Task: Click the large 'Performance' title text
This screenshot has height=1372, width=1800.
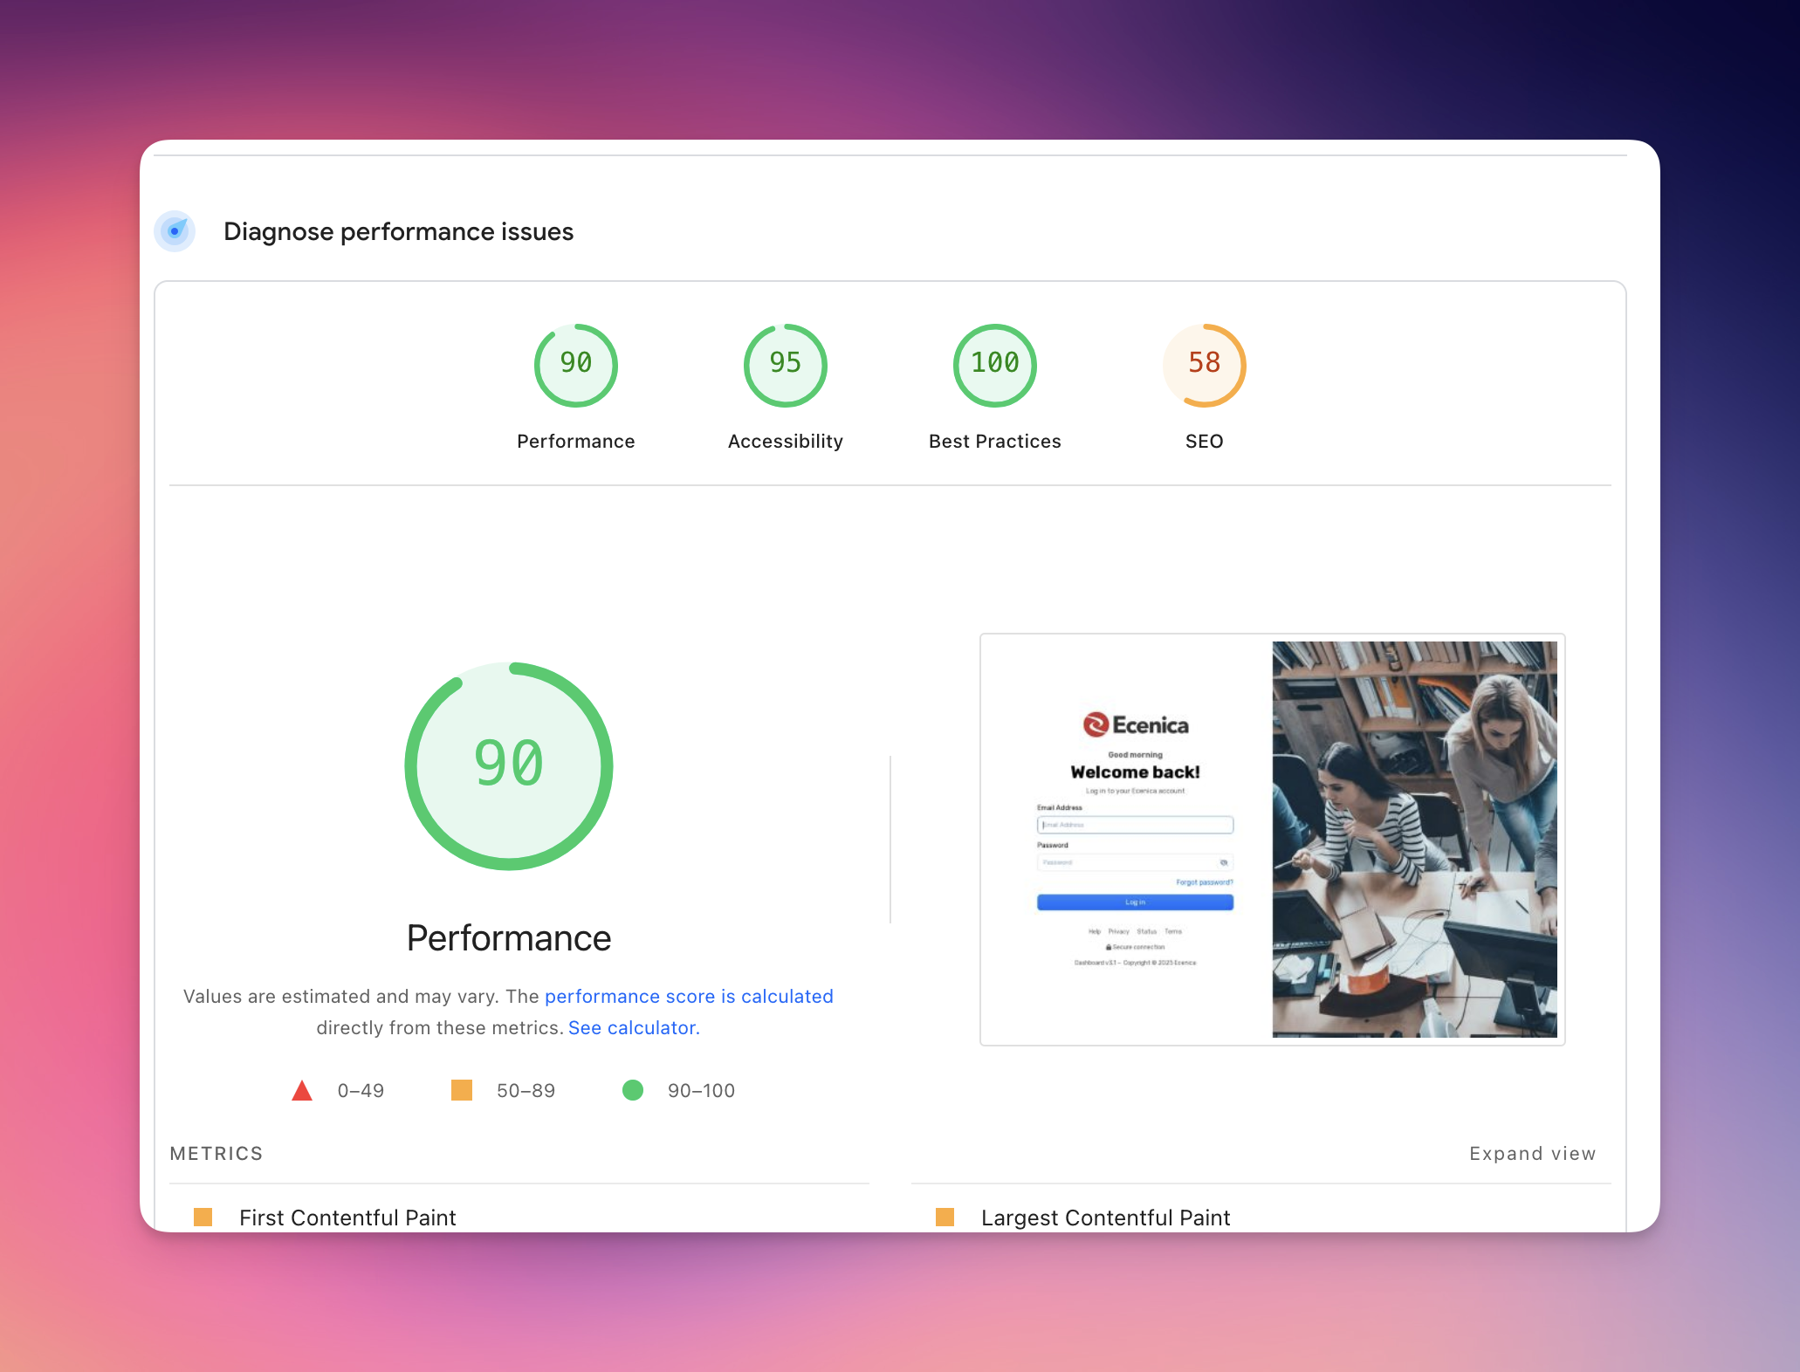Action: coord(509,938)
